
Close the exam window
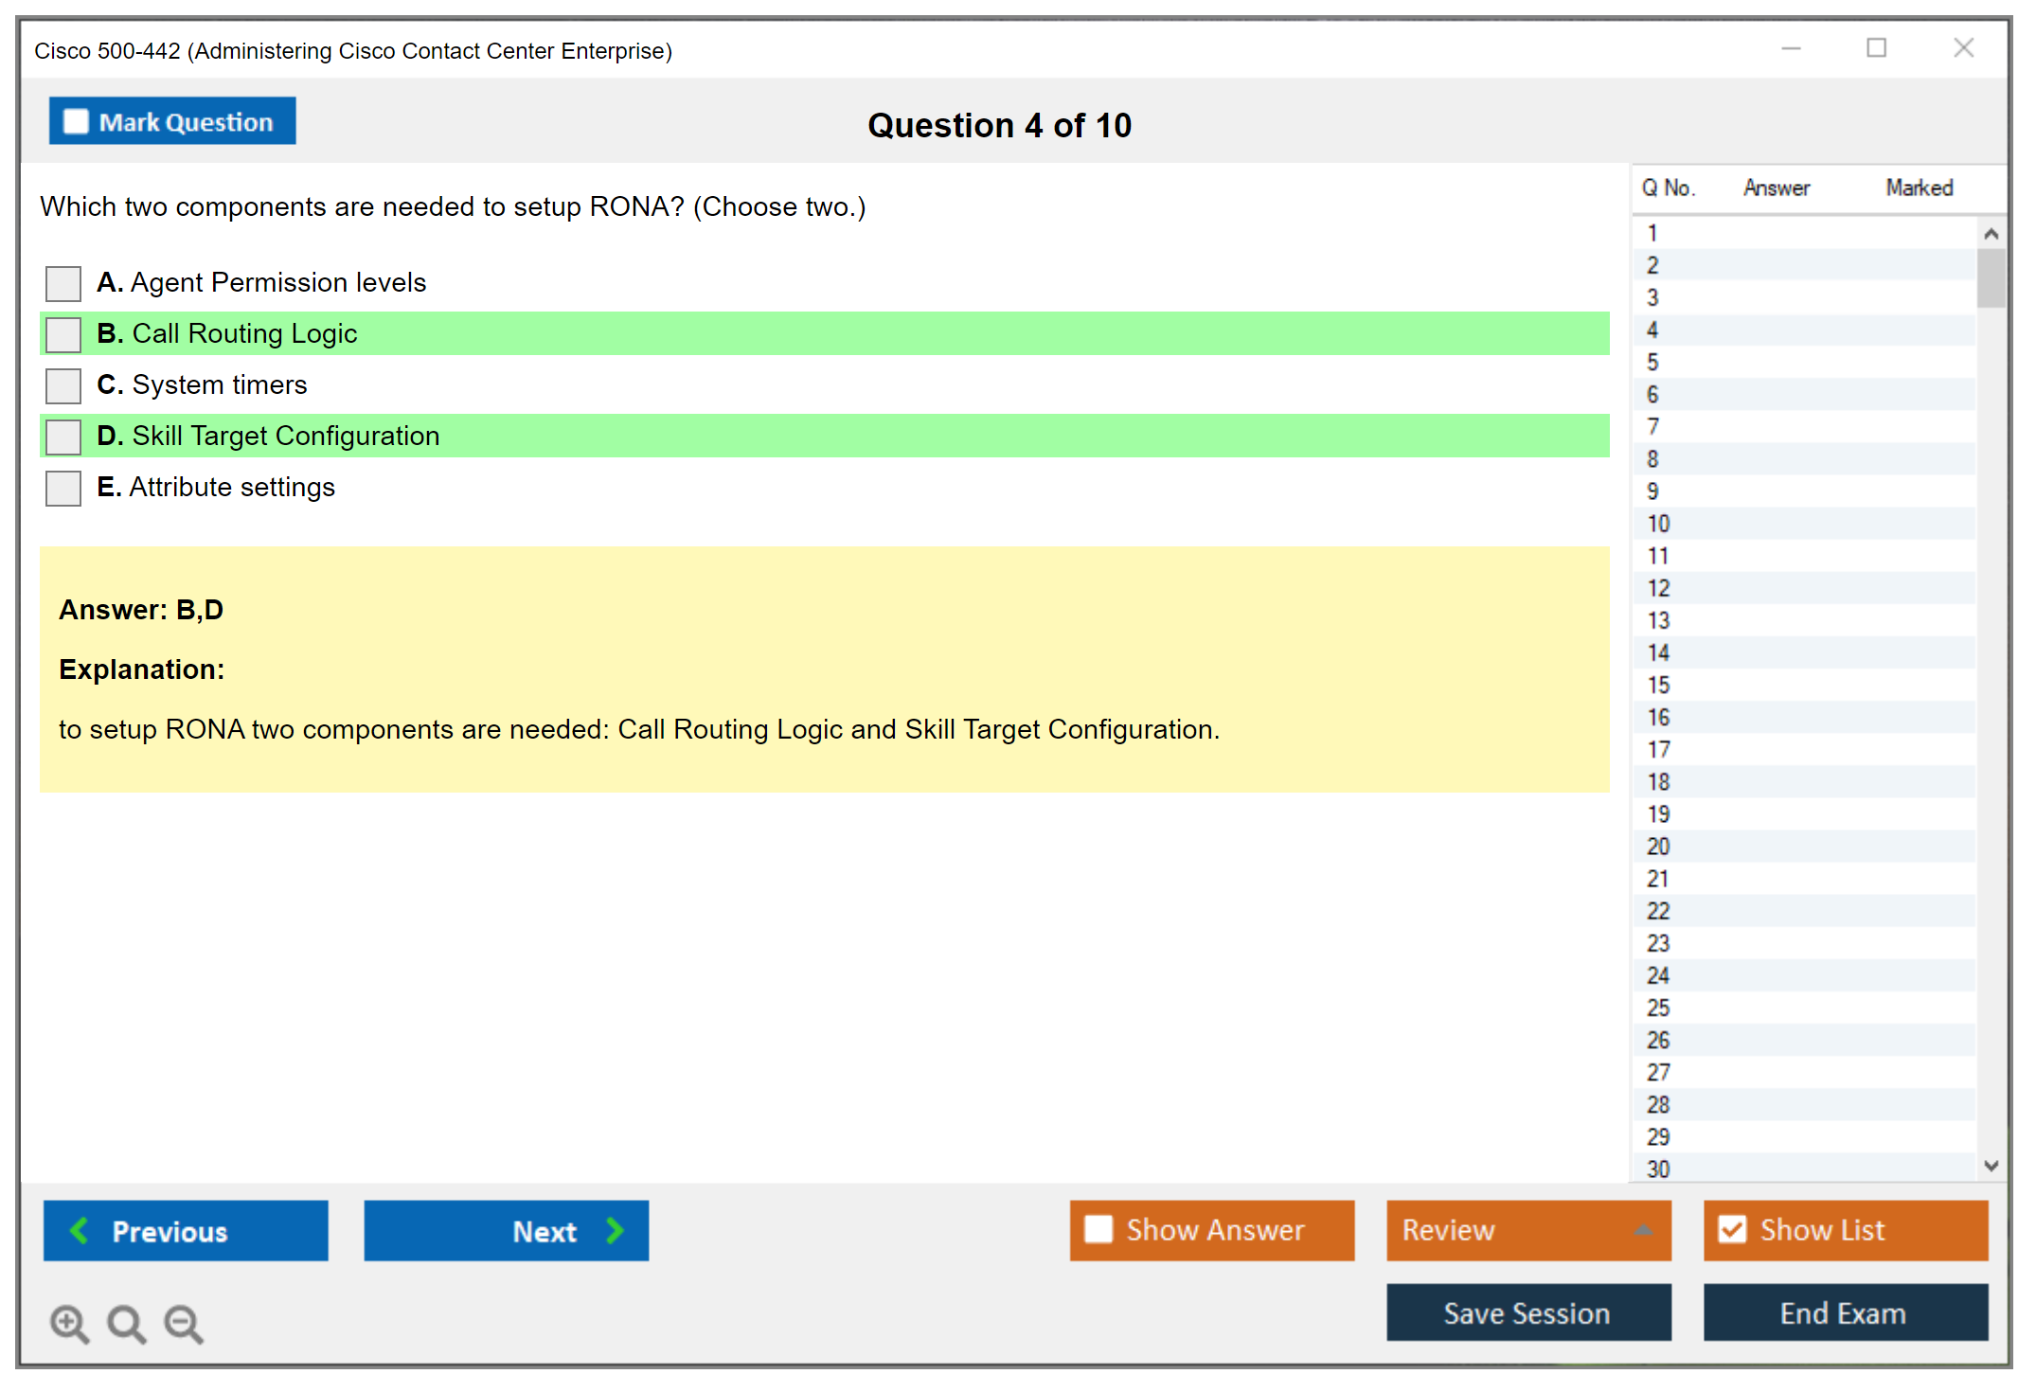1963,47
